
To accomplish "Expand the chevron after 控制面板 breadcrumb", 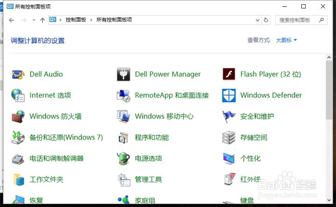I will pos(91,20).
